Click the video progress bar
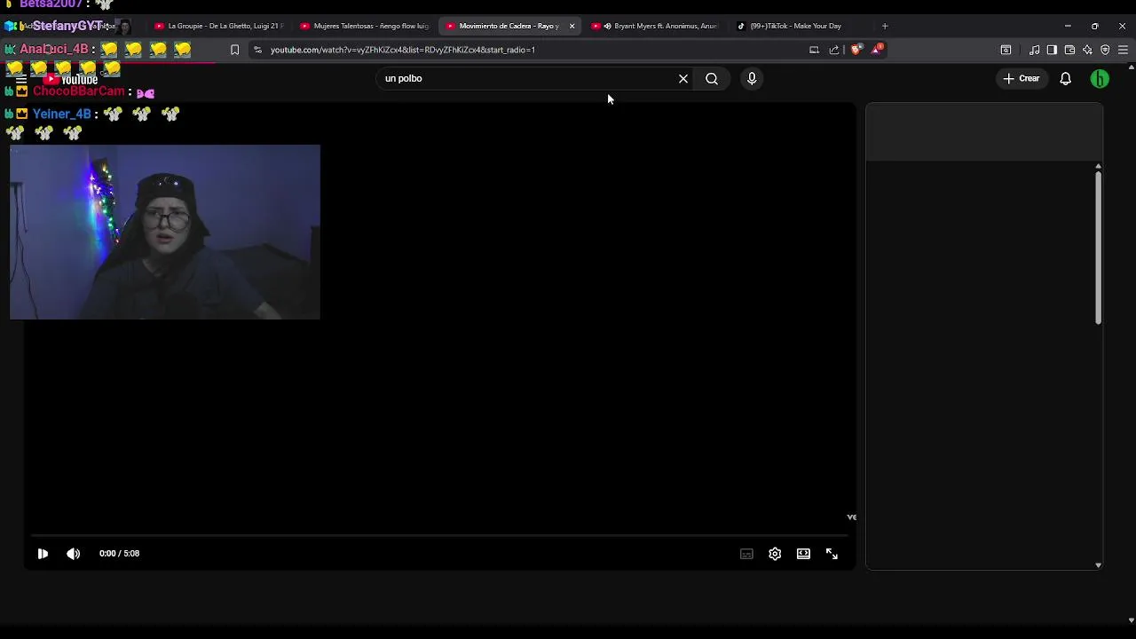 [x=440, y=536]
